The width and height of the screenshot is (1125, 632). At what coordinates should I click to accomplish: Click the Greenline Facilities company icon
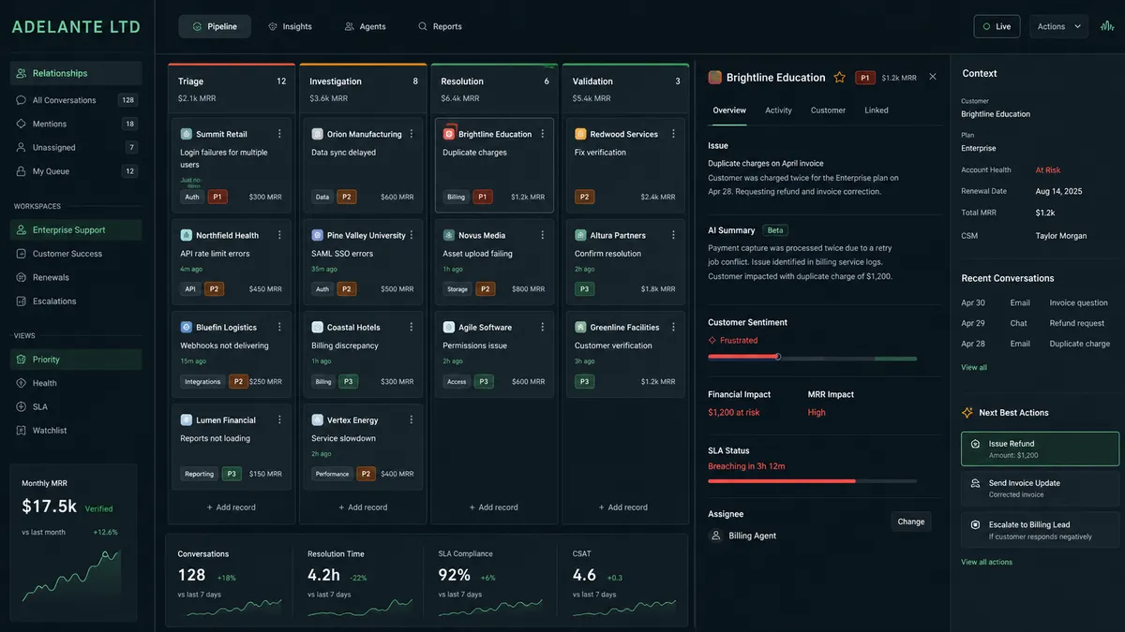pos(580,328)
